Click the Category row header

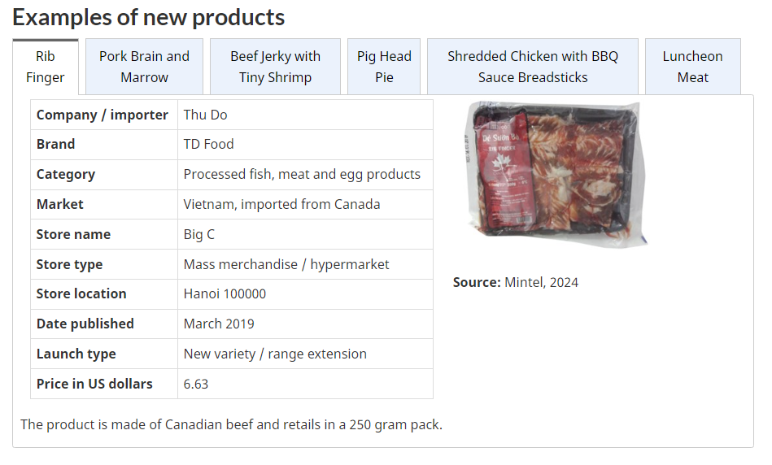66,174
